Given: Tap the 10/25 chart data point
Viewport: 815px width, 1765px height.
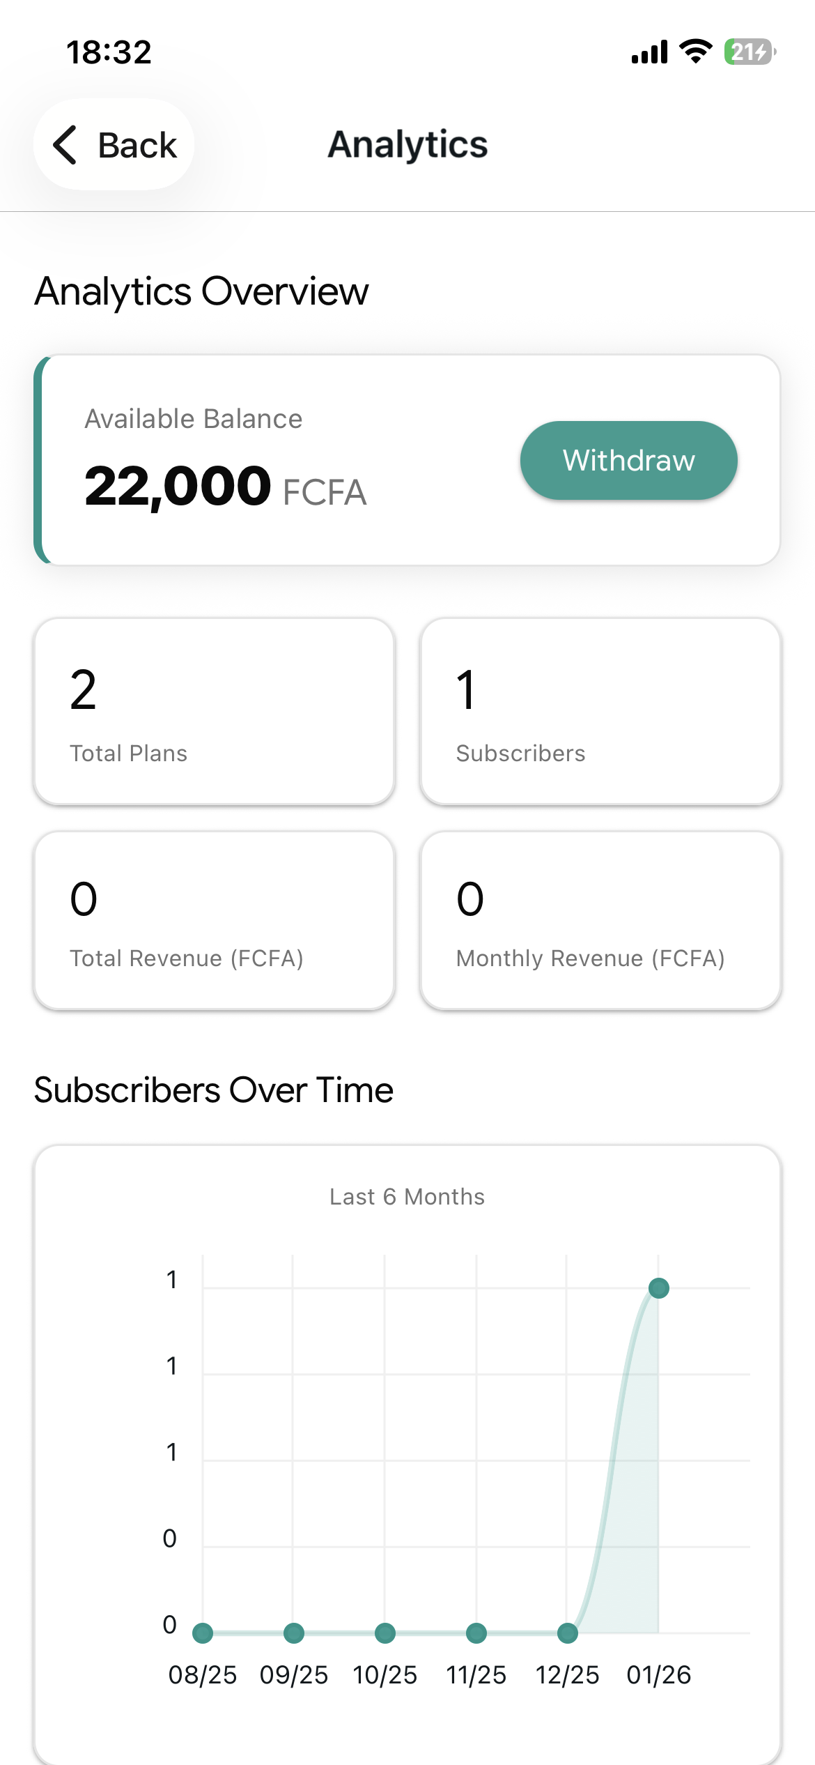Looking at the screenshot, I should [x=385, y=1633].
